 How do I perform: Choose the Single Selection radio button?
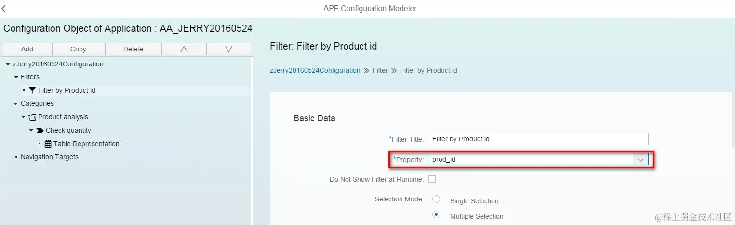[x=436, y=199]
